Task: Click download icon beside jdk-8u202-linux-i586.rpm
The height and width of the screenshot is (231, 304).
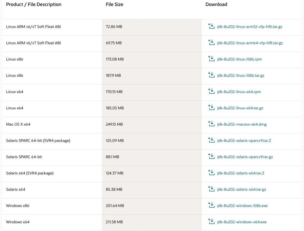Action: [x=211, y=59]
